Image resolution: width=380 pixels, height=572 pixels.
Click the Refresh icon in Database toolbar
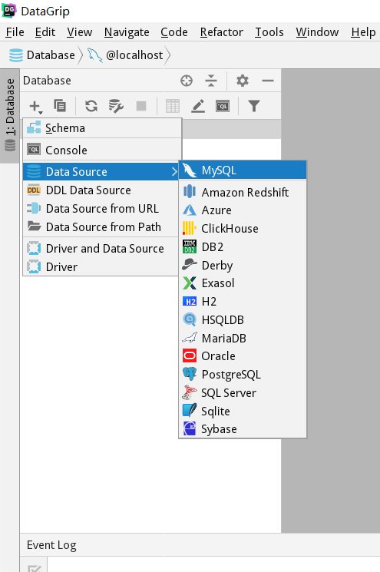(x=91, y=106)
